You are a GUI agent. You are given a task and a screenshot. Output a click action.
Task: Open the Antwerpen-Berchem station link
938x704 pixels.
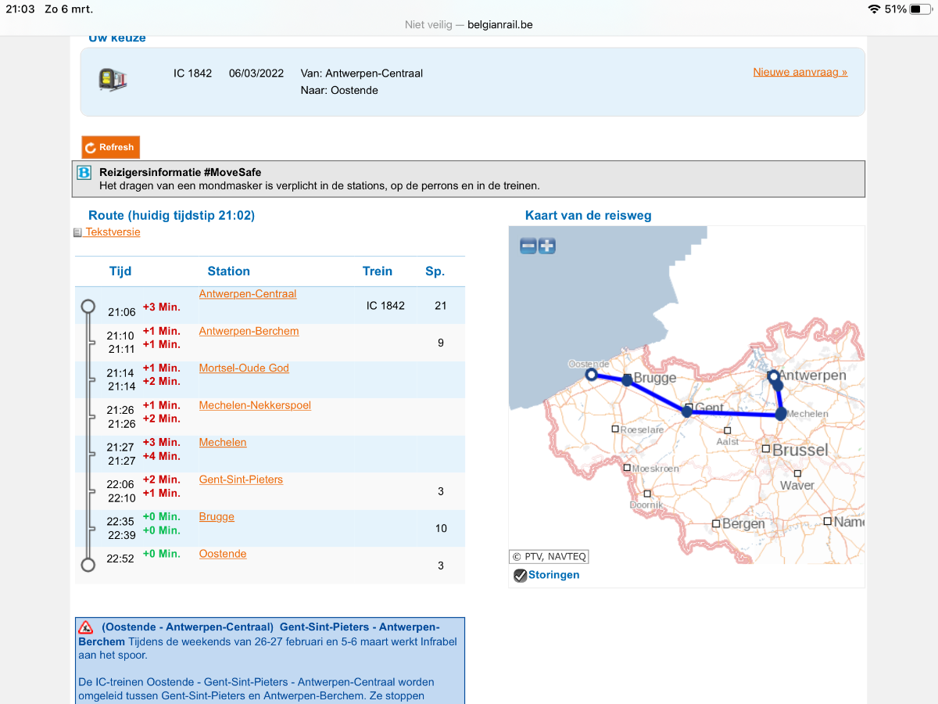[x=249, y=331]
